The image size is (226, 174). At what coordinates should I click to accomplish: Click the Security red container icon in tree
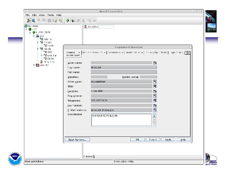[x=37, y=65]
